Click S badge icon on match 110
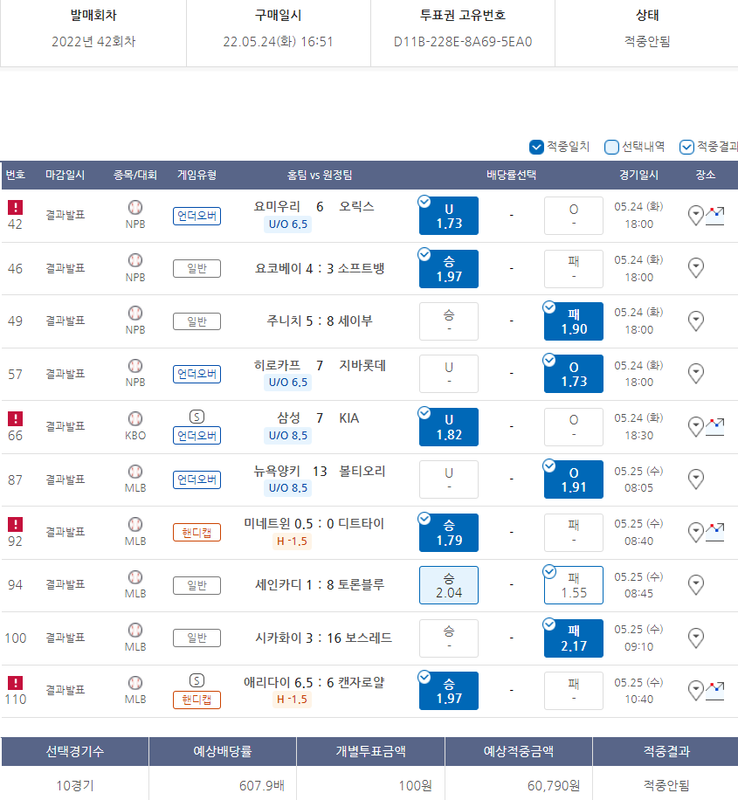The image size is (738, 800). click(197, 680)
